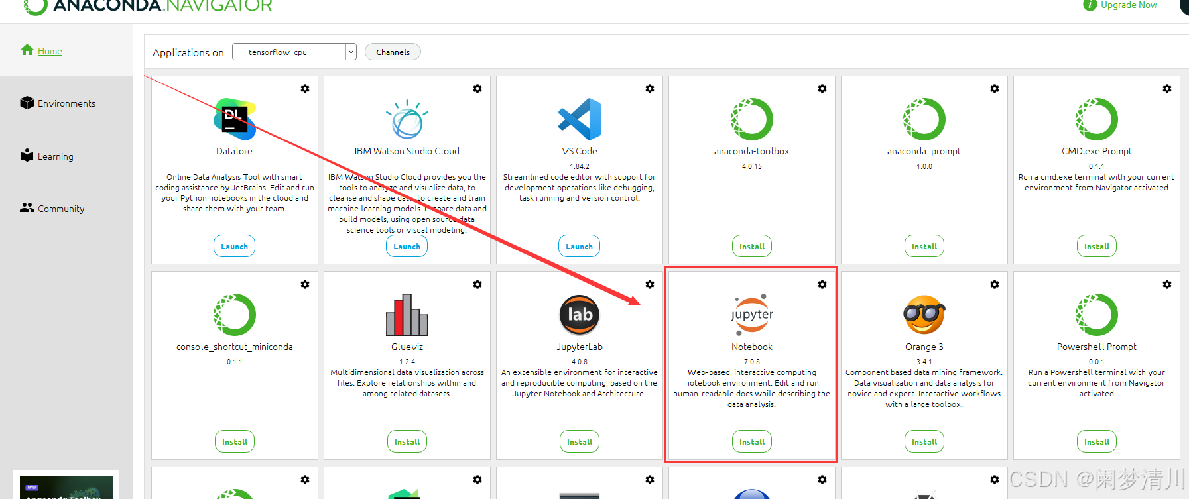Click the Orange 3 icon

924,315
